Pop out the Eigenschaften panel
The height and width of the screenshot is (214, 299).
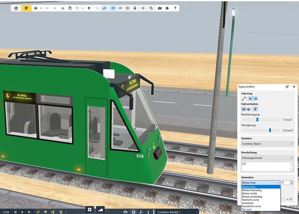[x=287, y=86]
